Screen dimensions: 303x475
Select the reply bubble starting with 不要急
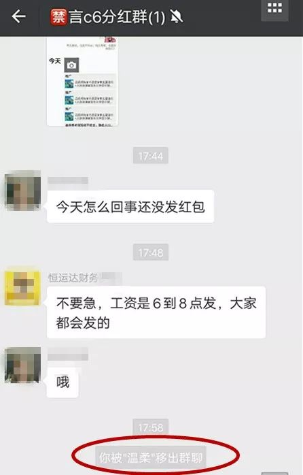pyautogui.click(x=156, y=312)
